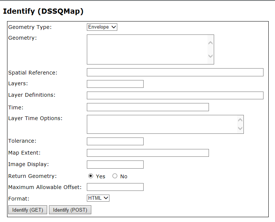
Task: Click the Map Extent text field
Action: tap(148, 153)
